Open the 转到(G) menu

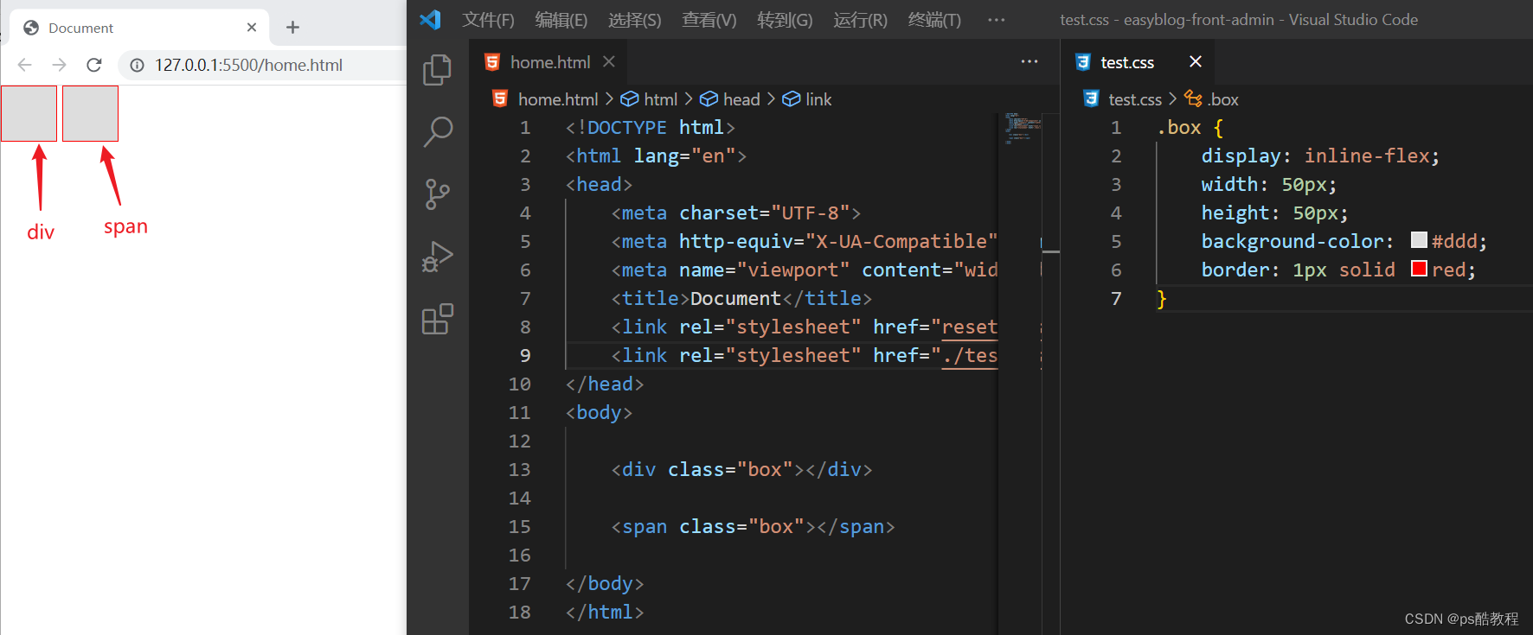[785, 20]
